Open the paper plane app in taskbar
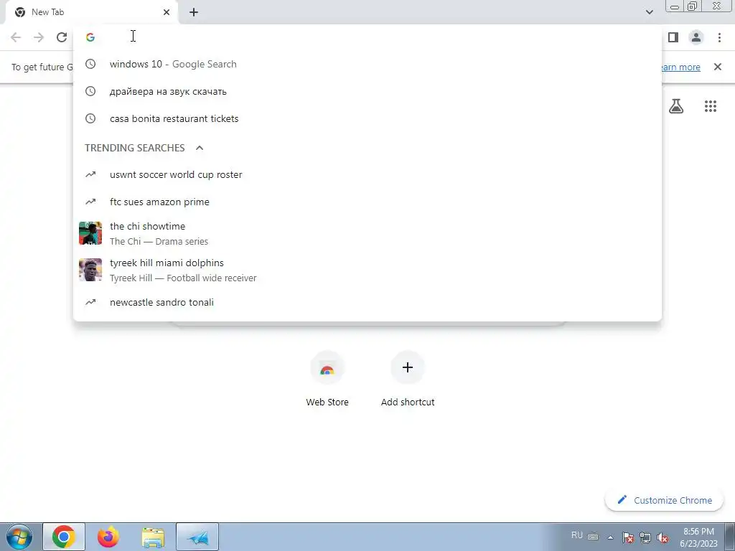Image resolution: width=735 pixels, height=551 pixels. pos(197,537)
